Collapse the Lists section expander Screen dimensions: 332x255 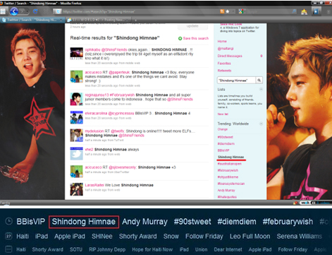click(x=261, y=89)
